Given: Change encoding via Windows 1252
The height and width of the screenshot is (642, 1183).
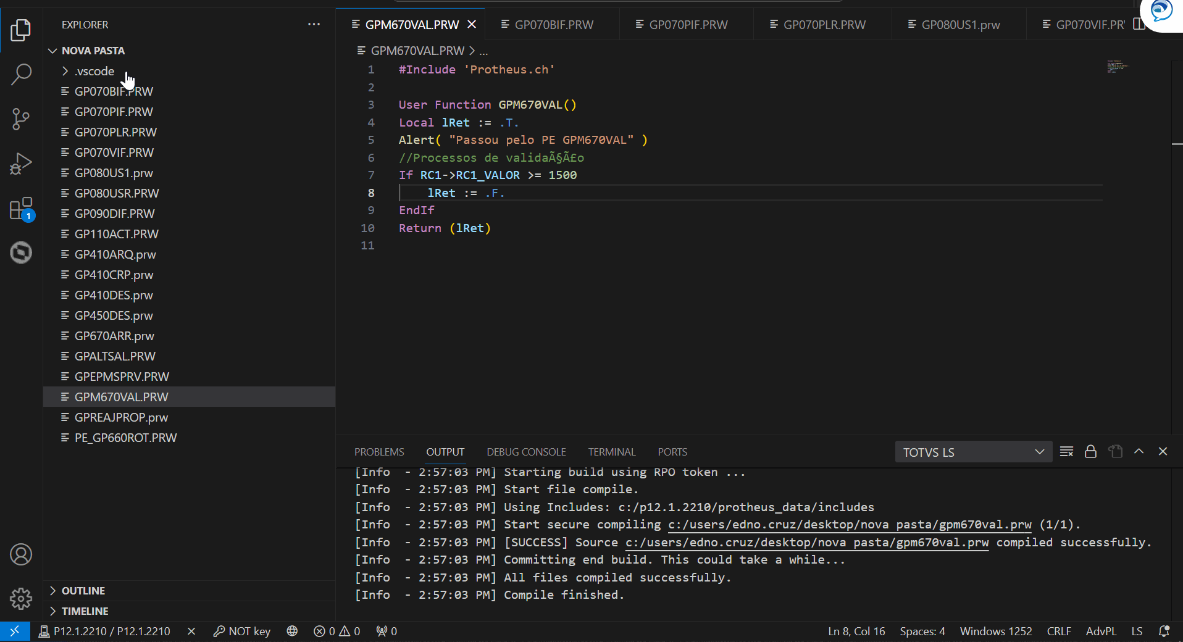Looking at the screenshot, I should pyautogui.click(x=995, y=631).
